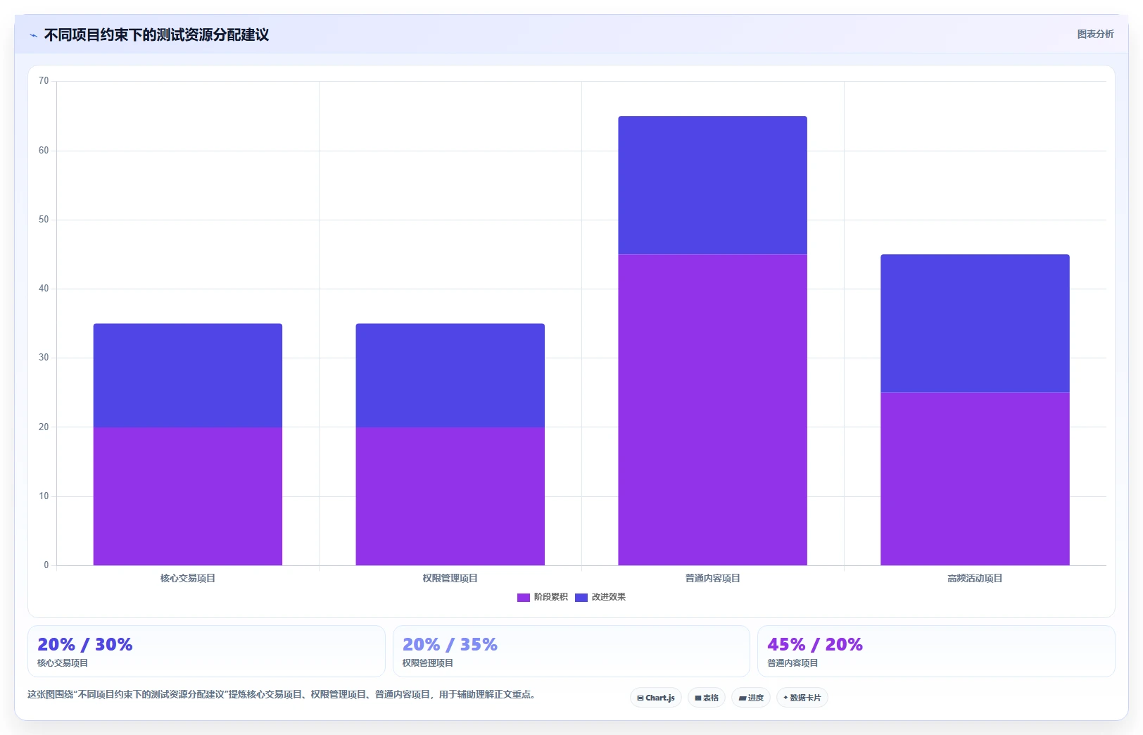This screenshot has height=735, width=1143.
Task: Click the 高频活动项目 x-axis label
Action: click(975, 578)
